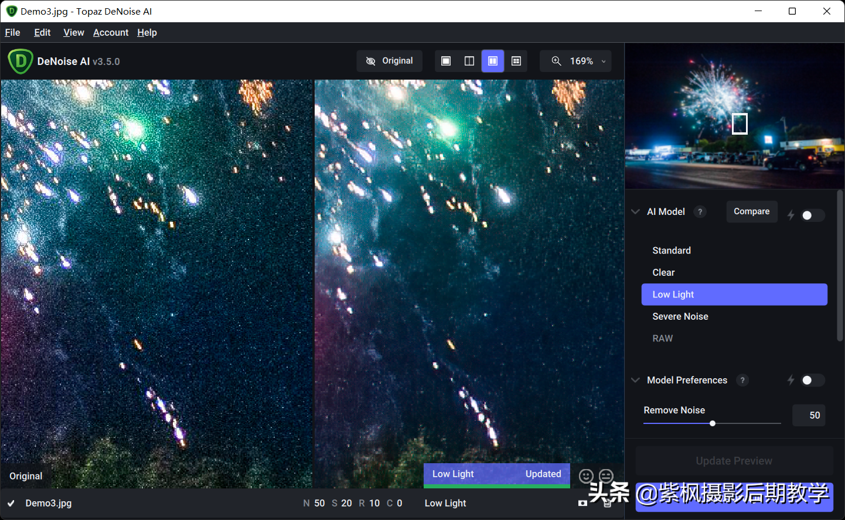Click the neutral feedback face icon
The height and width of the screenshot is (520, 845).
[x=607, y=476]
